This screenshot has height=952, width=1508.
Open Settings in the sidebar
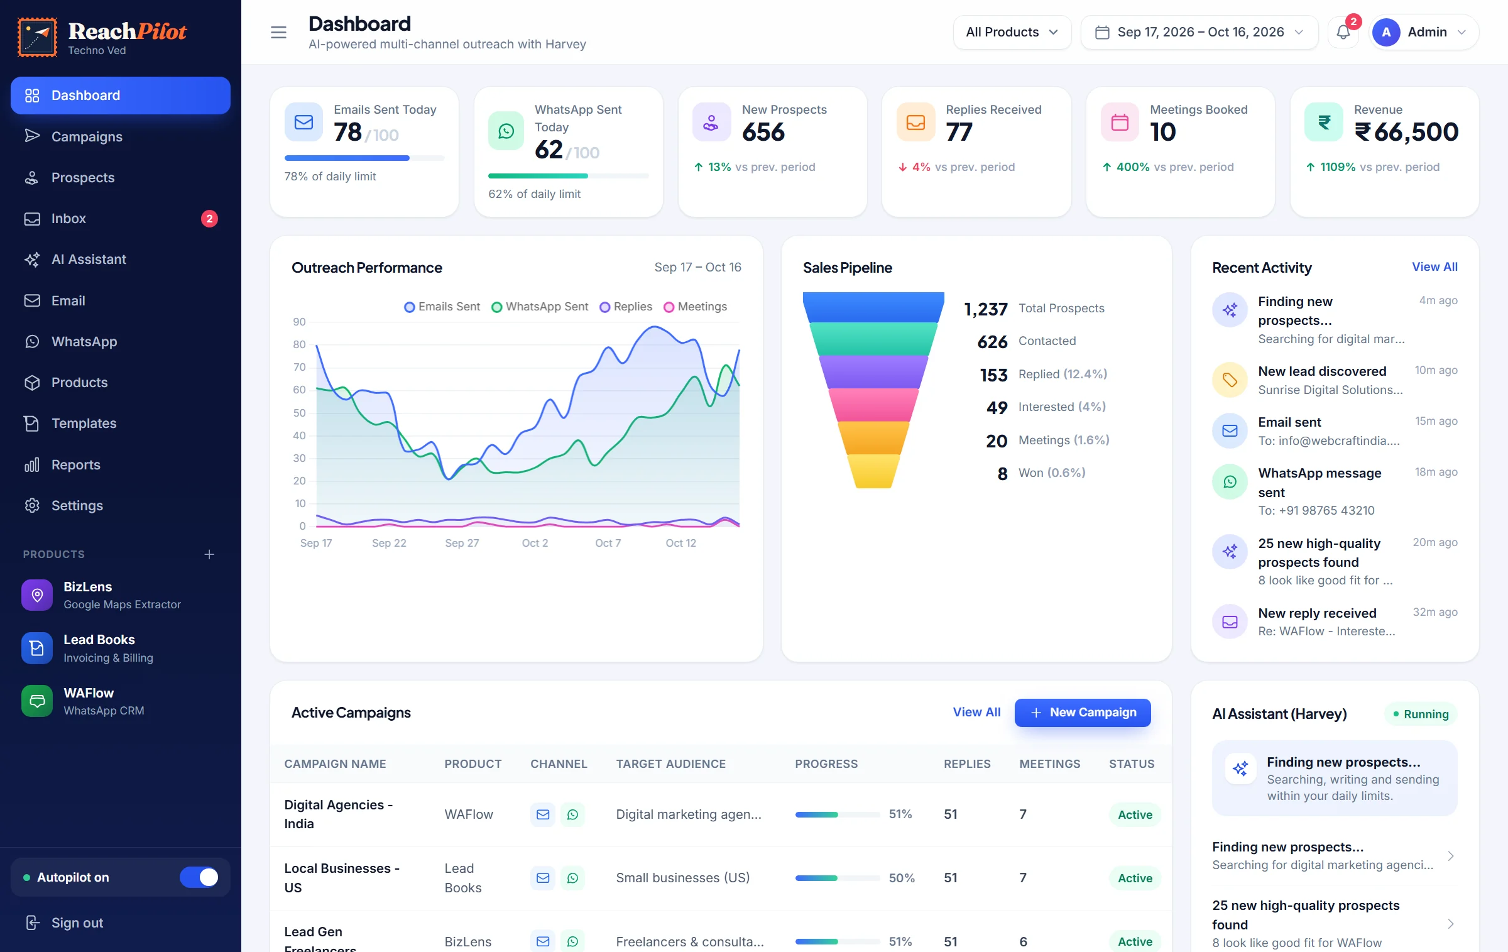121,505
